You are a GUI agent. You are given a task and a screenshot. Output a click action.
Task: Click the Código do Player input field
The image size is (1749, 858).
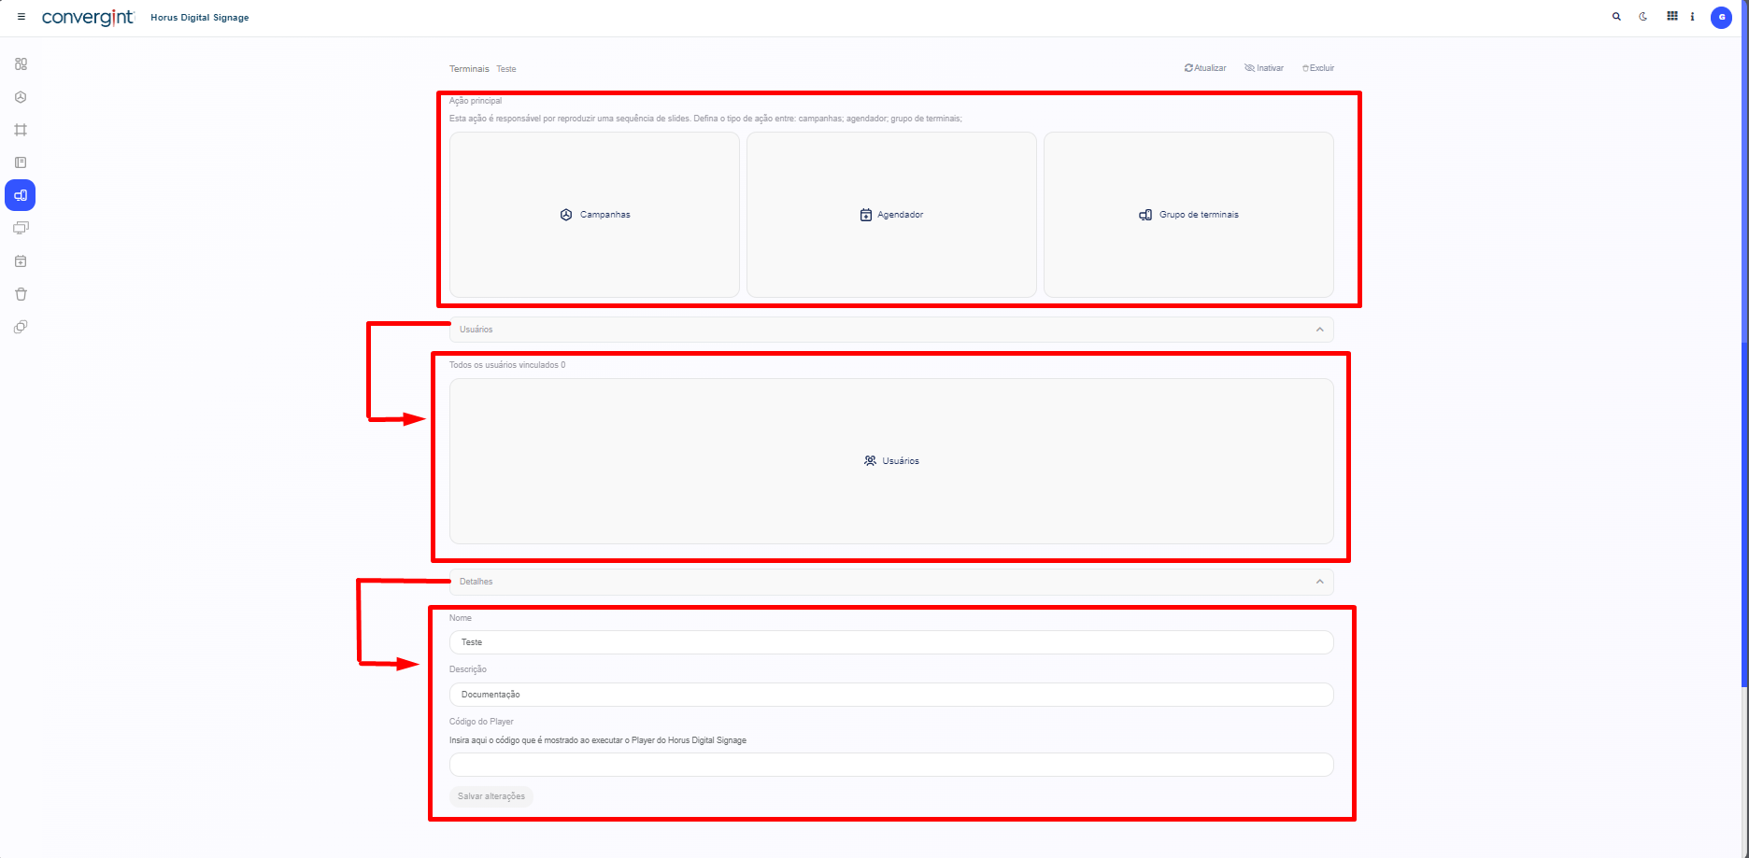(890, 765)
